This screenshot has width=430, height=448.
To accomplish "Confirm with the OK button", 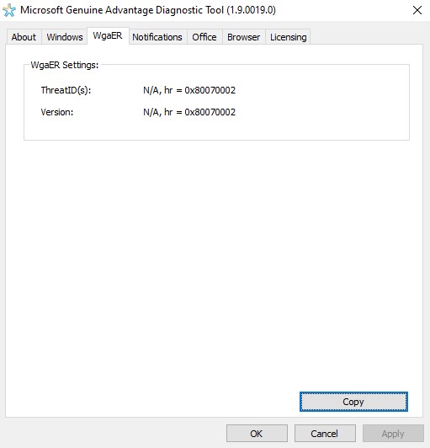I will coord(257,434).
